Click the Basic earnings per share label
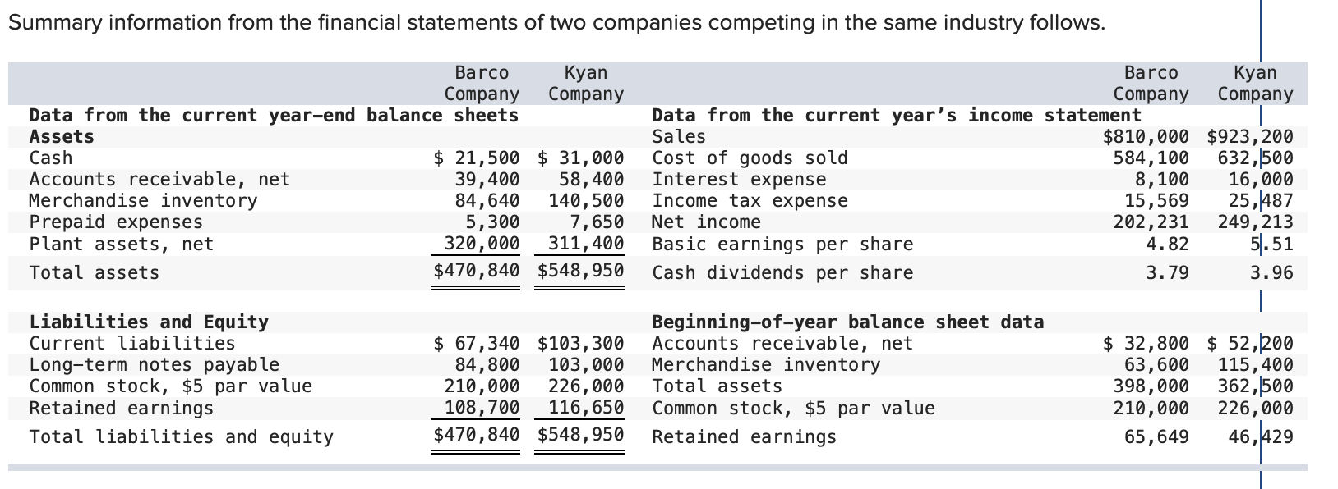Screen dimensions: 1338x489 (782, 243)
